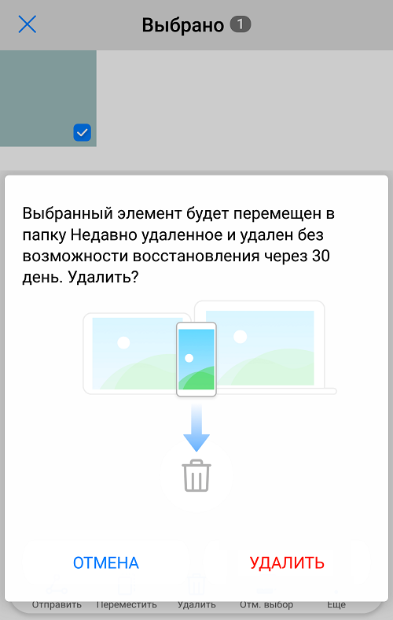Open the Еще menu in the bottom bar
Image resolution: width=393 pixels, height=620 pixels.
click(x=336, y=604)
